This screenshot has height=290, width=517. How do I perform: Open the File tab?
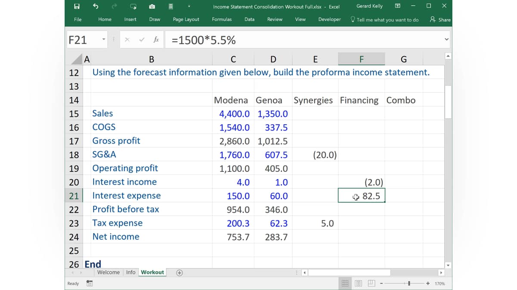point(78,19)
